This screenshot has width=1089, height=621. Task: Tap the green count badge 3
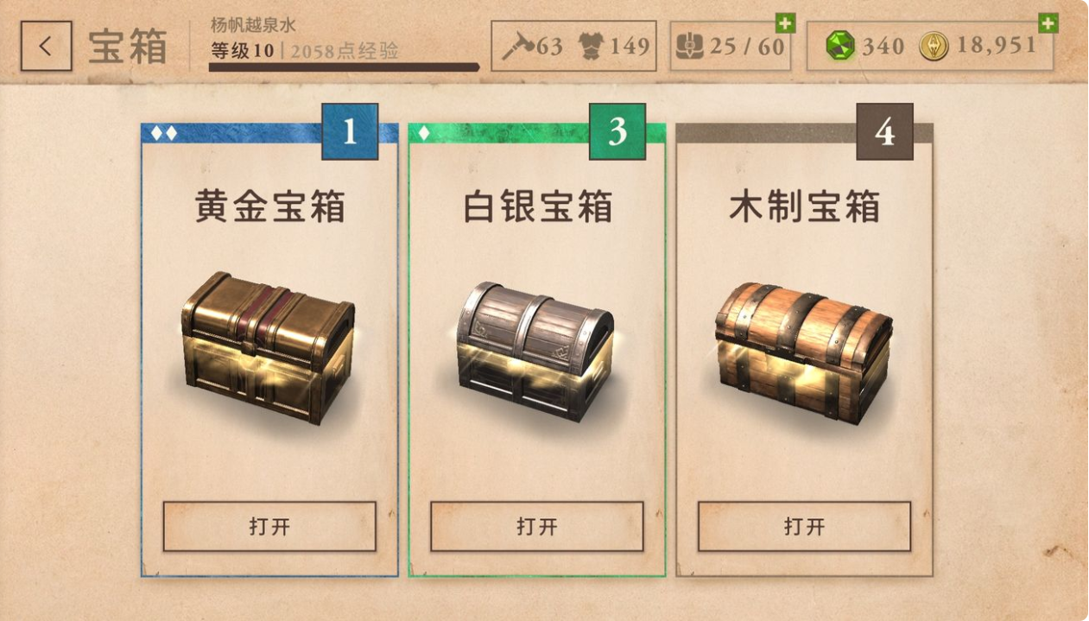click(617, 131)
